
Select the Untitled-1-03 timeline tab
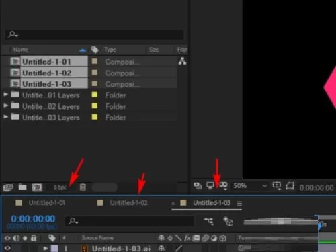212,203
